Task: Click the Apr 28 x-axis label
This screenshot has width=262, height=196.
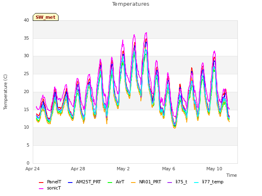Action: [x=78, y=169]
